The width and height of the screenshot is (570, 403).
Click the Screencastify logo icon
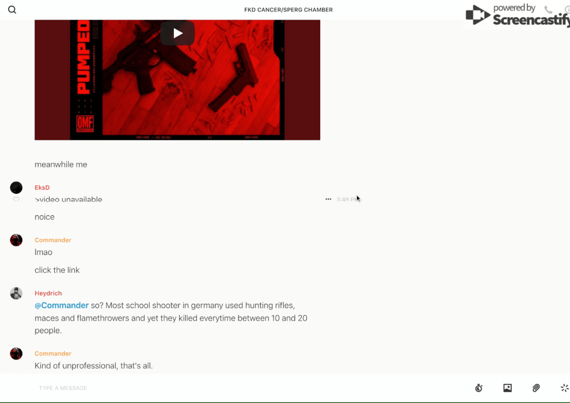(x=477, y=16)
